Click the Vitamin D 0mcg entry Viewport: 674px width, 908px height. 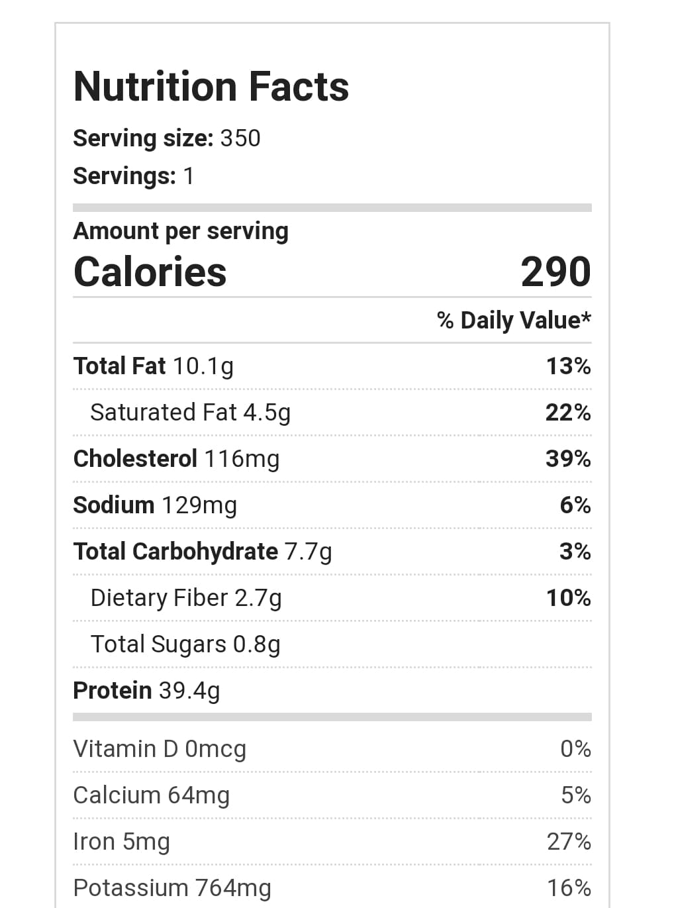pyautogui.click(x=160, y=748)
